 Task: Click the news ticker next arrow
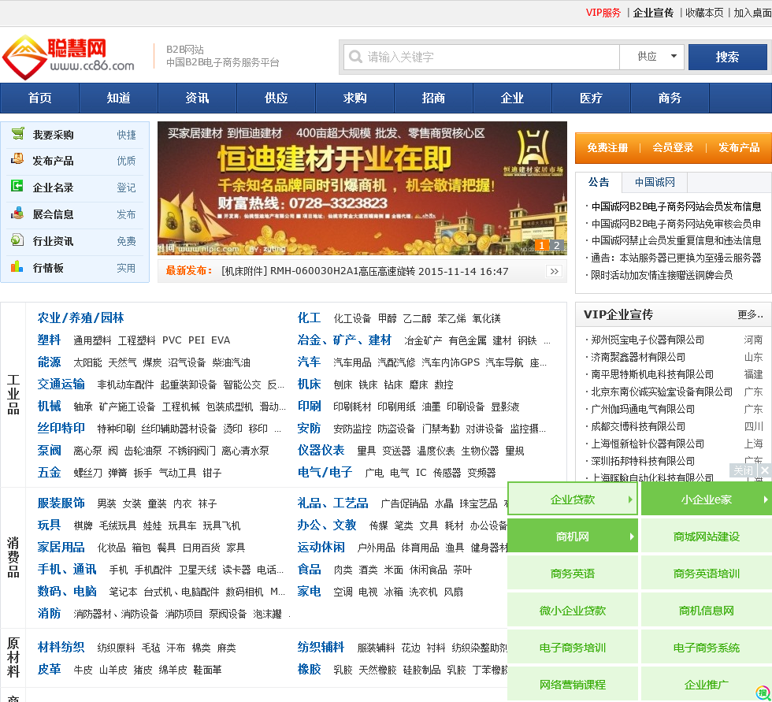coord(555,271)
